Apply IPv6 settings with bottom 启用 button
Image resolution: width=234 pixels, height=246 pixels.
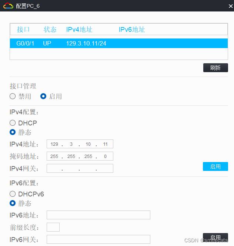tap(215, 237)
